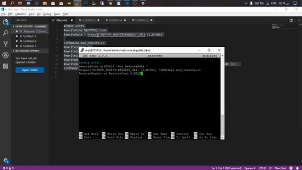Click scroll down arrow in PuTTY window
The height and width of the screenshot is (170, 302).
pyautogui.click(x=222, y=137)
